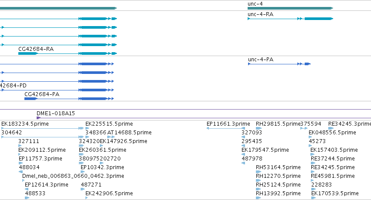Click EK242906.5prime EST label
371x200 pixels.
[x=109, y=193]
